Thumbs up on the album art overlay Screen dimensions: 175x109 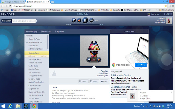[98, 60]
